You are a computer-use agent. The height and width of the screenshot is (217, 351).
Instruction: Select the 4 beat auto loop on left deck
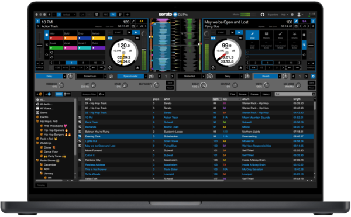(71, 63)
